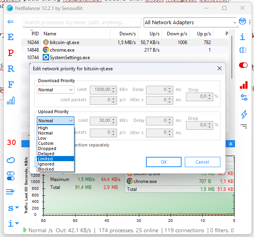Click the red 30 sidebar indicator
This screenshot has height=237, width=254.
coord(11,143)
